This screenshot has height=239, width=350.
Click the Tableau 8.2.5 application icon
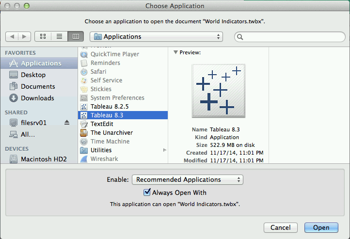(83, 106)
